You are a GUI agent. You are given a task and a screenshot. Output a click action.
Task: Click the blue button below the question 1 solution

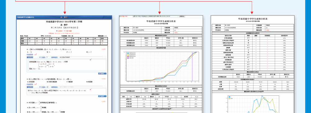point(102,73)
